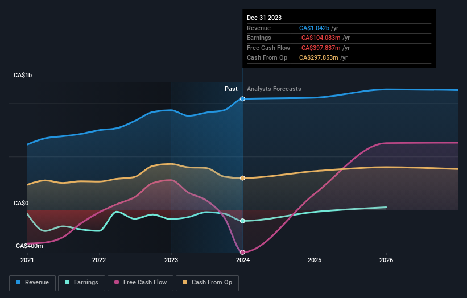Click the Revenue row label in tooltip

(259, 28)
